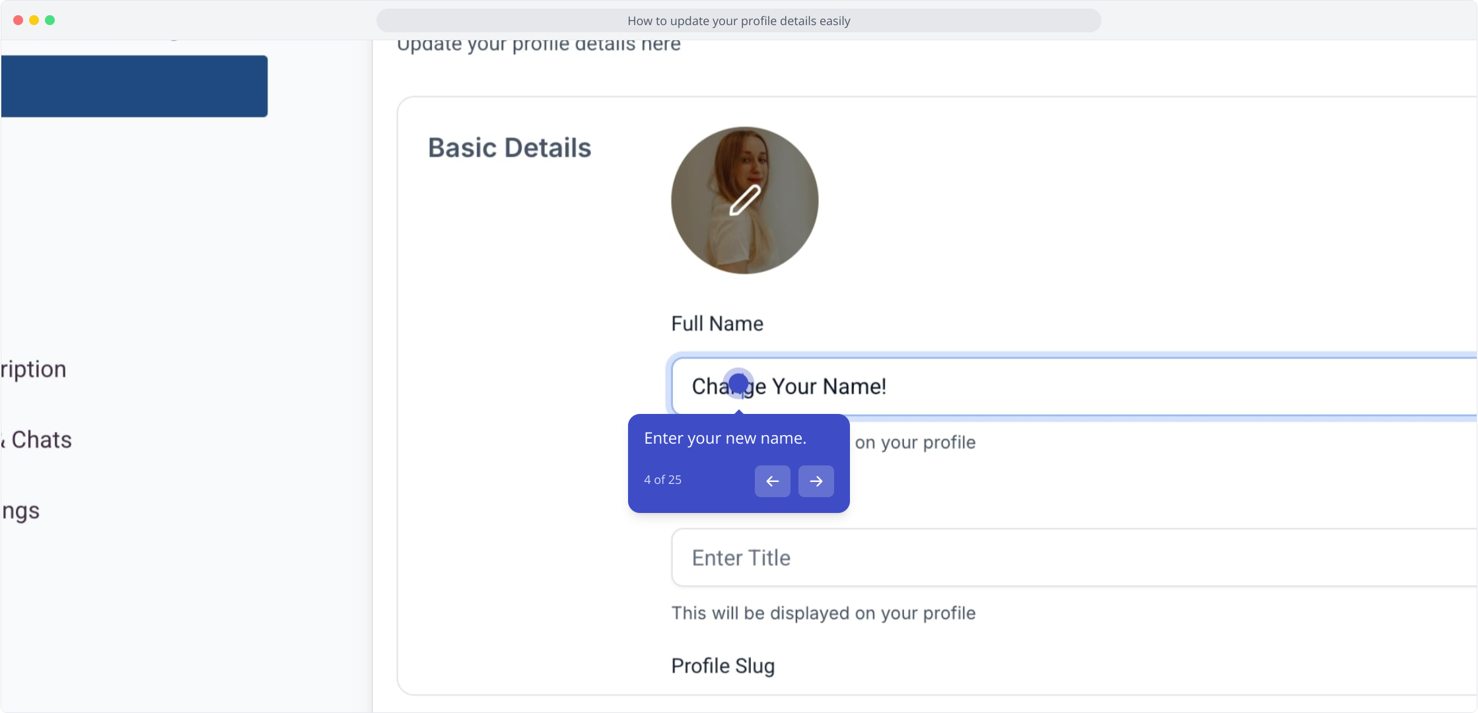Open the sidebar item ending in 'ngs'
The image size is (1478, 713).
[20, 511]
